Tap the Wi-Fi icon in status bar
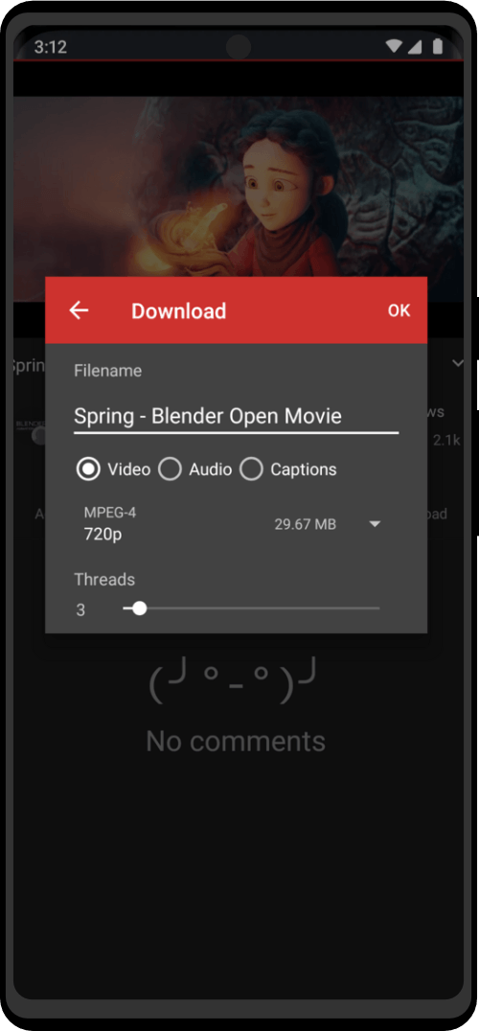Viewport: 479px width, 1031px height. [x=394, y=47]
